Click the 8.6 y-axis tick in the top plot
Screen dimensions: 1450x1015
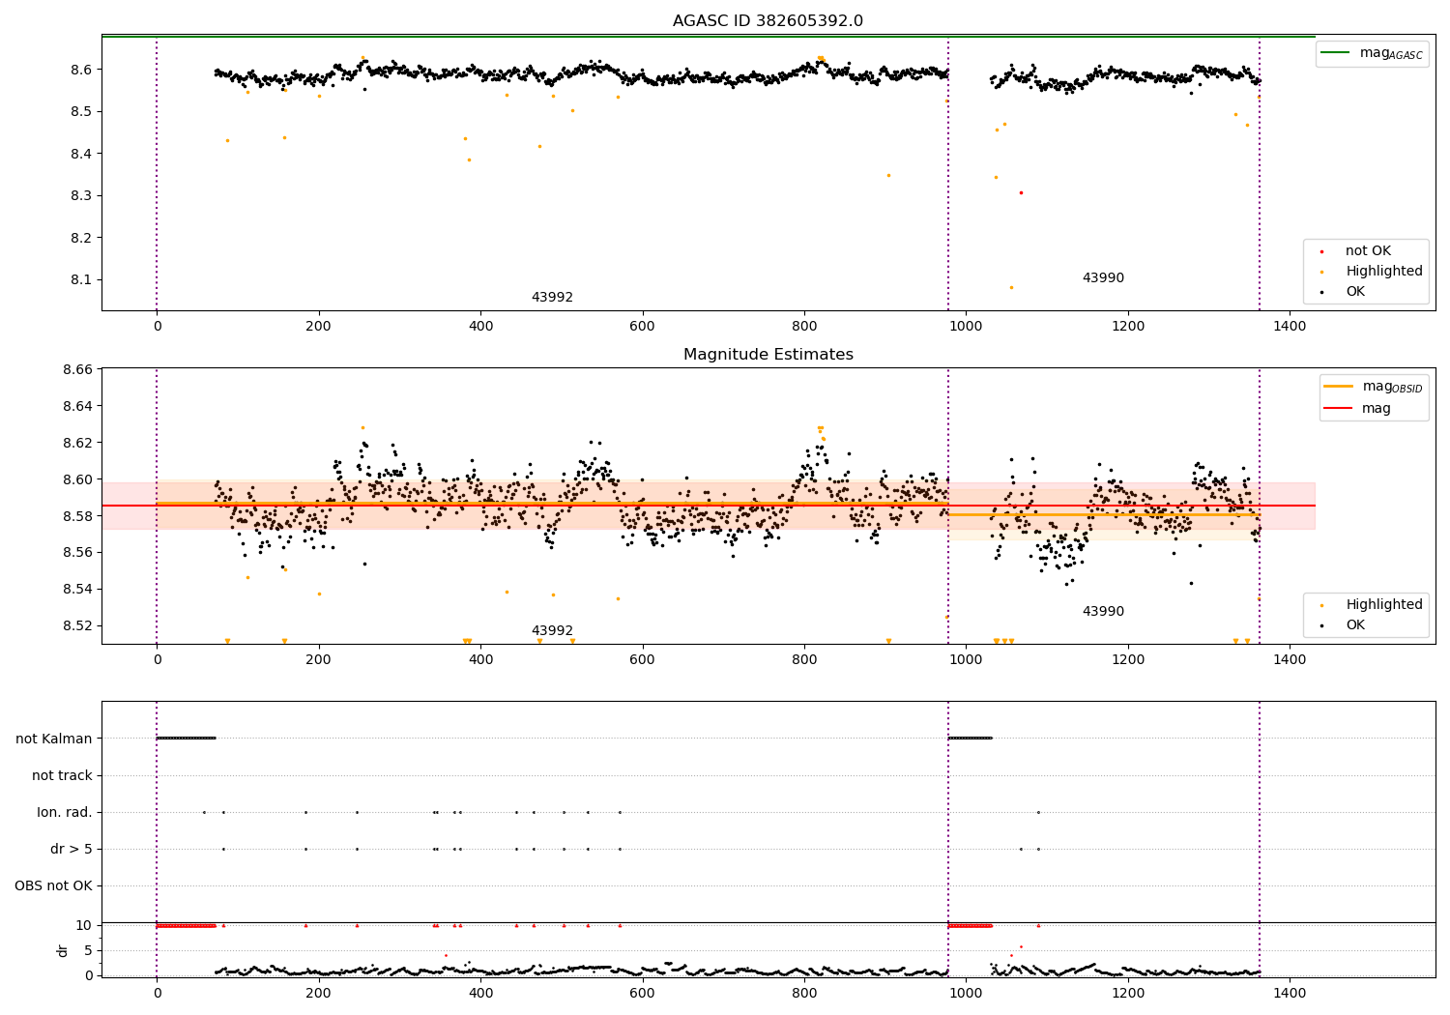(x=81, y=70)
